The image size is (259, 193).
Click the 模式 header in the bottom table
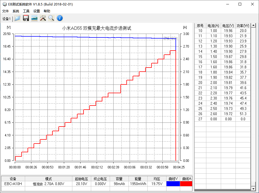click(x=48, y=179)
